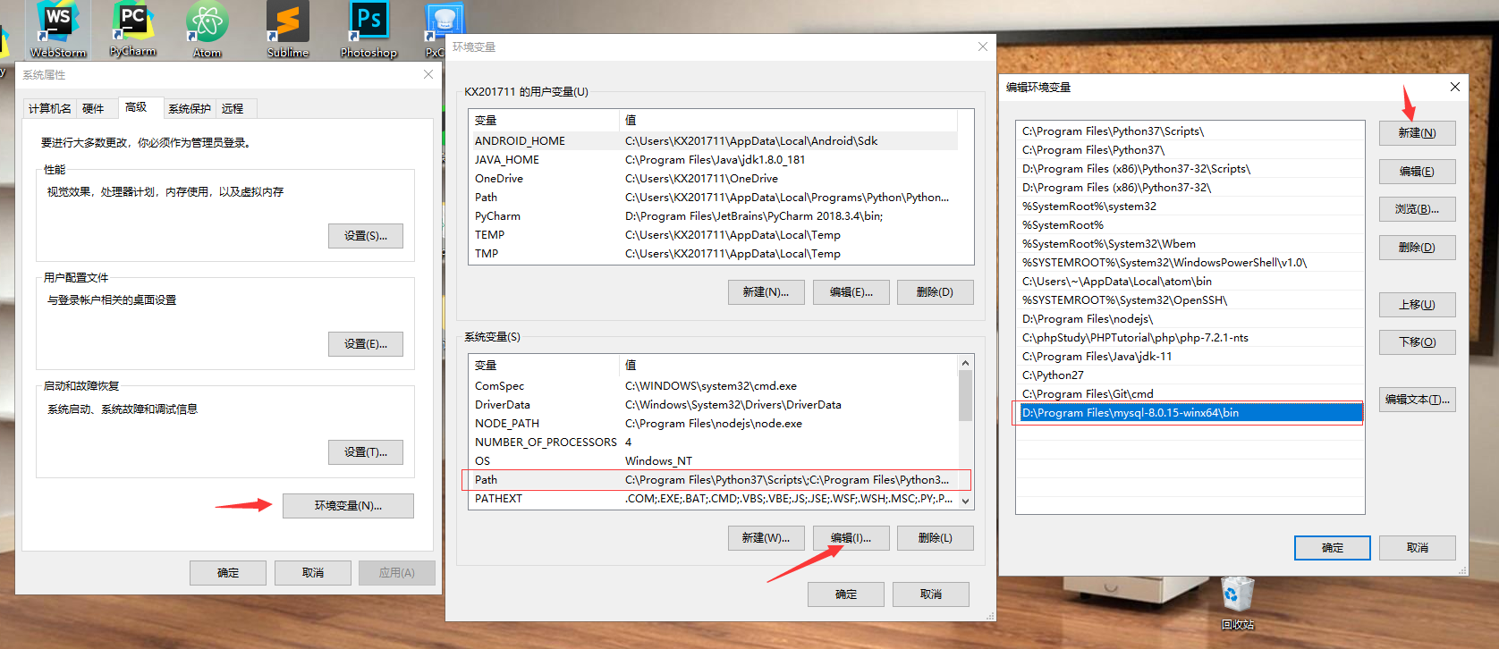
Task: Click 编辑(I)... under system variables
Action: [851, 538]
